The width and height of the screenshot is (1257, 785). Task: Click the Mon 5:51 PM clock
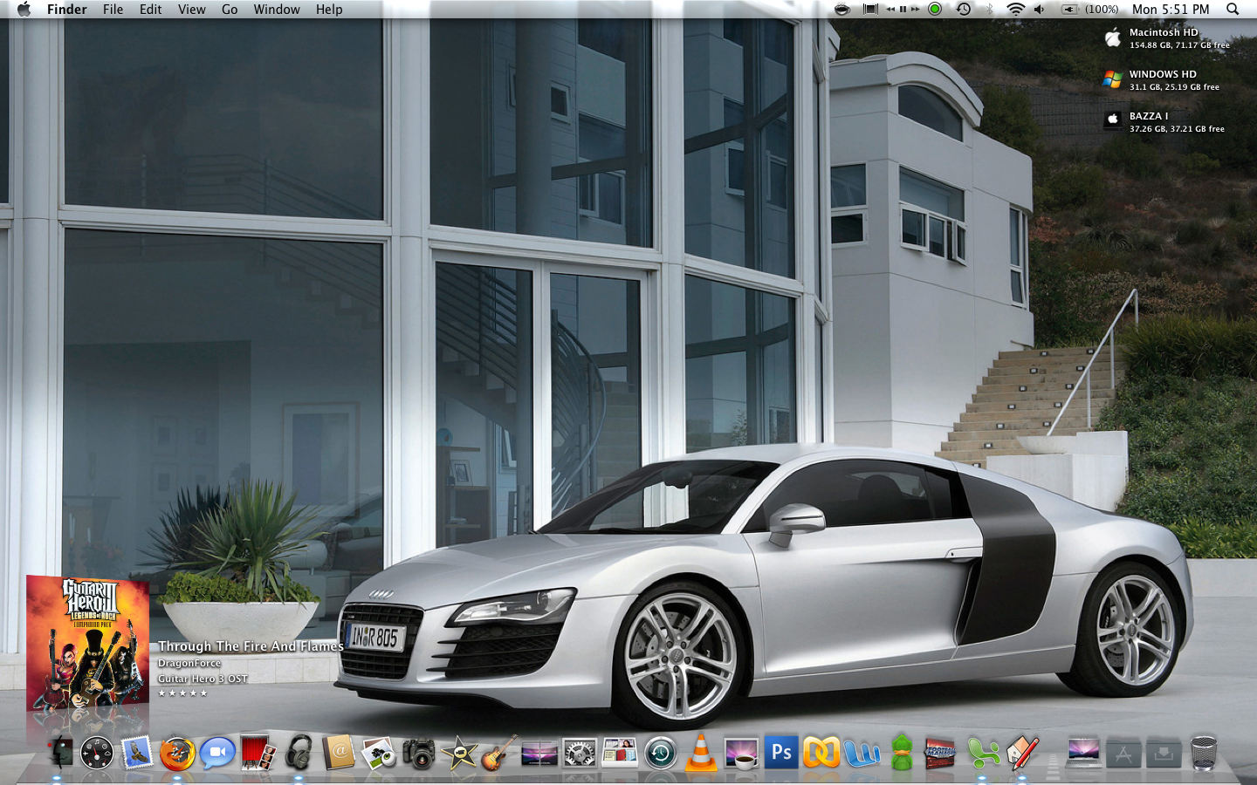[1171, 9]
